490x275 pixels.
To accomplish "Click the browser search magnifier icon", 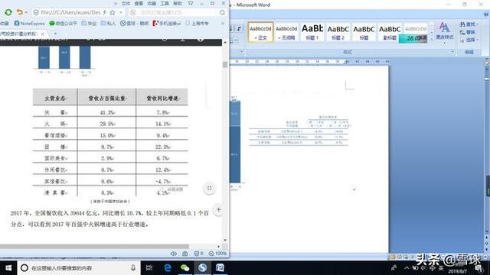I will (222, 12).
